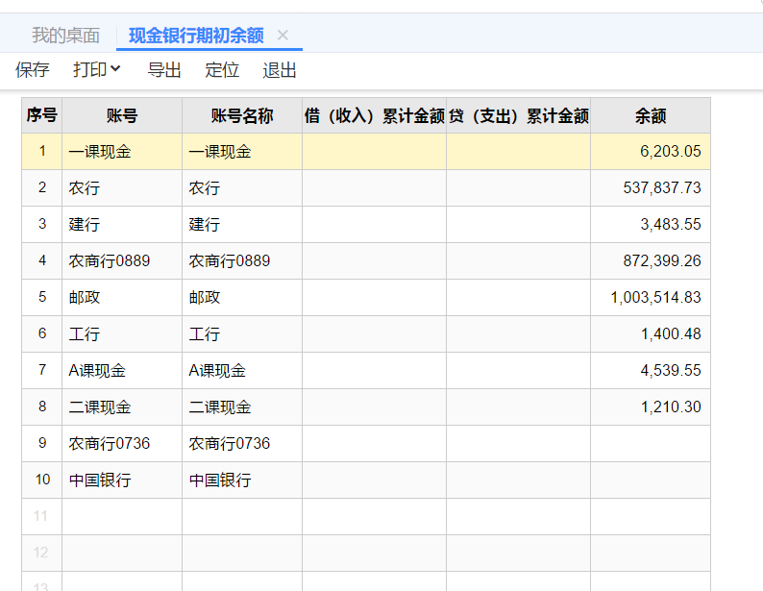Click the empty balance cell for 农商行0736
Viewport: 763px width, 591px height.
[651, 443]
